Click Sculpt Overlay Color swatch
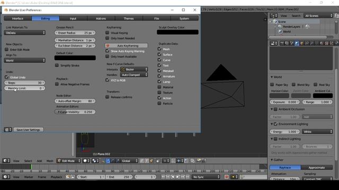The height and width of the screenshot is (190, 339). tap(177, 32)
